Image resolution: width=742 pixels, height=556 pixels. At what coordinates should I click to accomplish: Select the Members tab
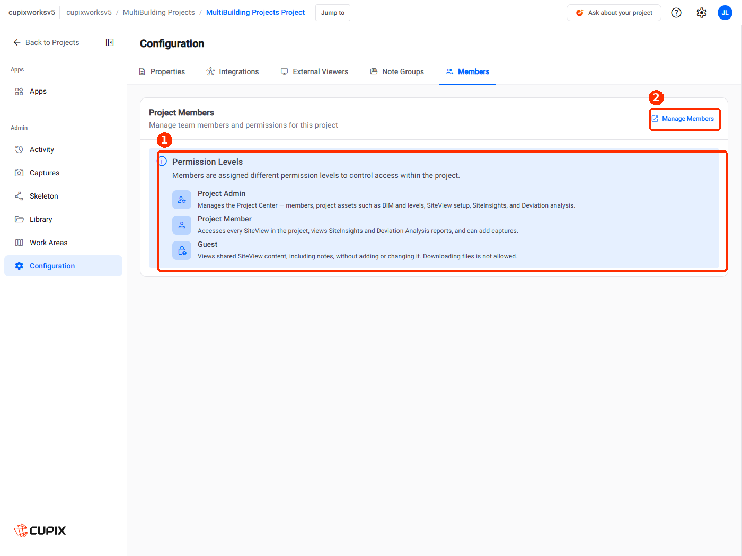pos(467,71)
